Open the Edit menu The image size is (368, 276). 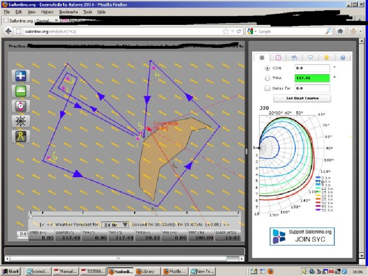(18, 12)
